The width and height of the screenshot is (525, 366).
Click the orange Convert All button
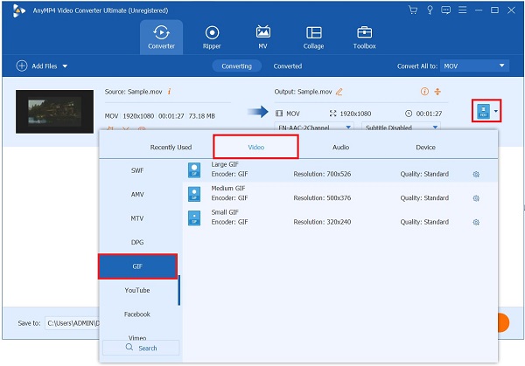point(503,323)
